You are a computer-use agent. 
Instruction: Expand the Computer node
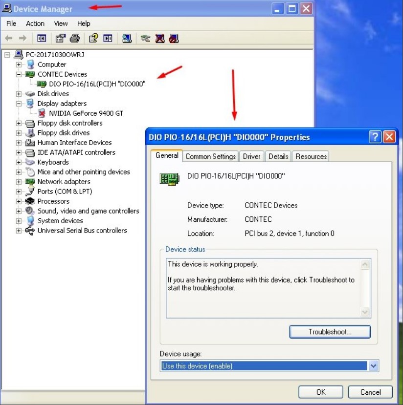[x=19, y=64]
